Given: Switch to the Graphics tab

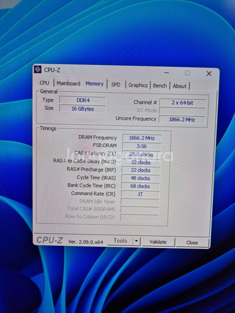Looking at the screenshot, I should (138, 85).
